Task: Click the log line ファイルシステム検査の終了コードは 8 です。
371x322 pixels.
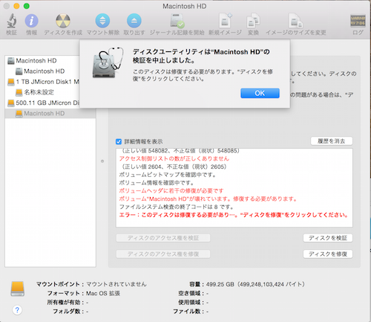Action: tap(177, 207)
